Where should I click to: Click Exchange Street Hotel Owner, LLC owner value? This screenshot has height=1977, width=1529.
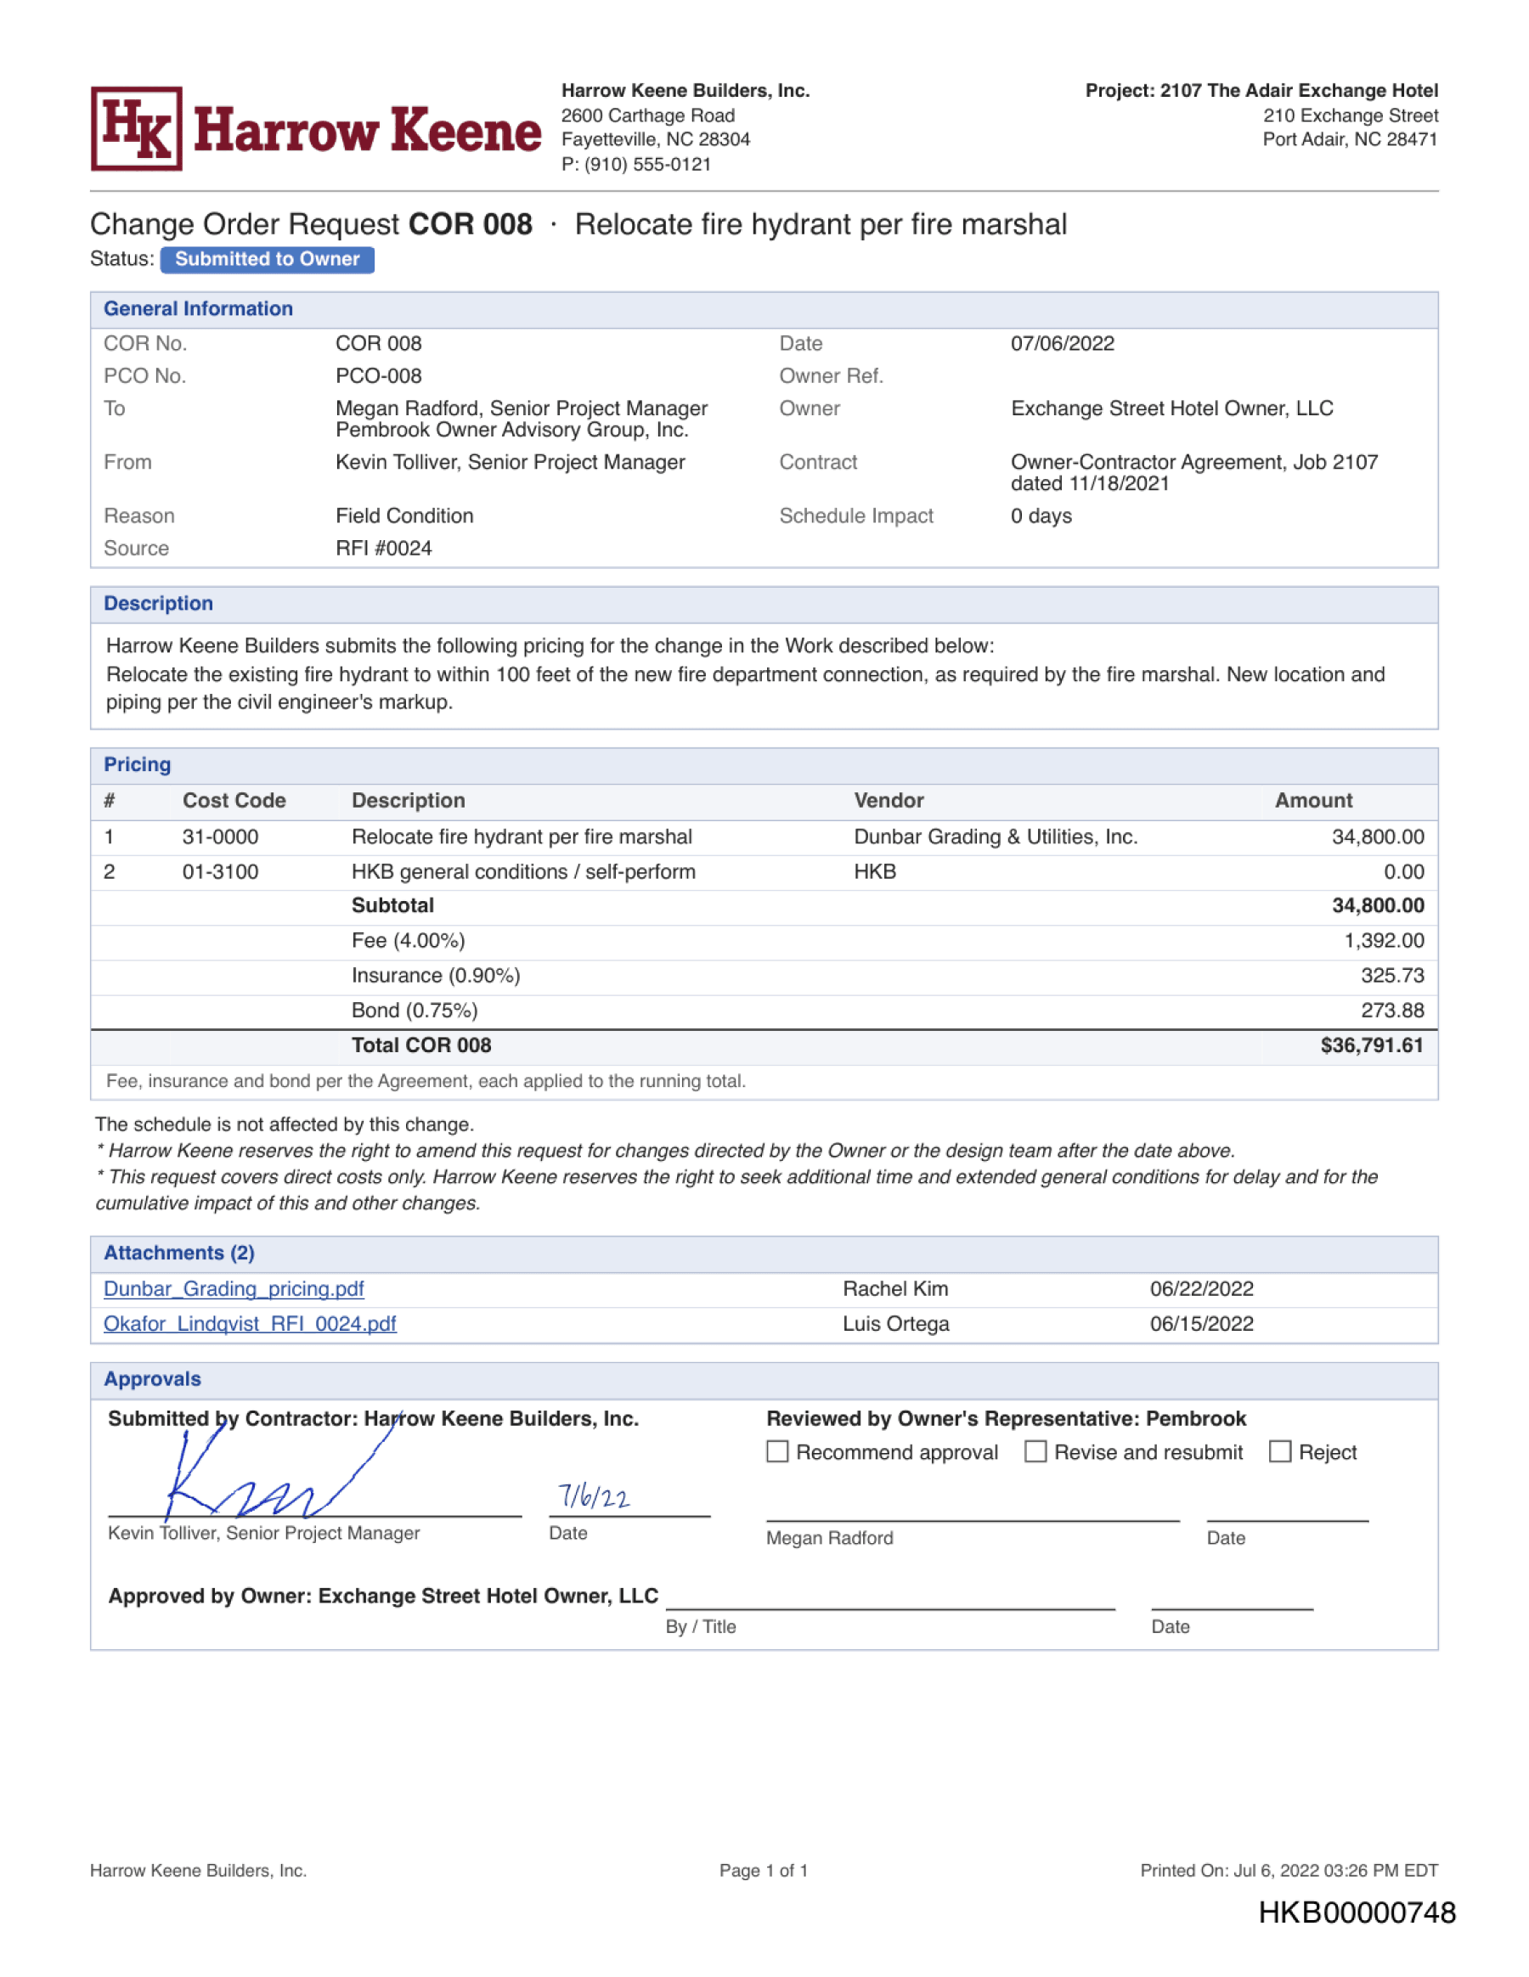click(1172, 408)
